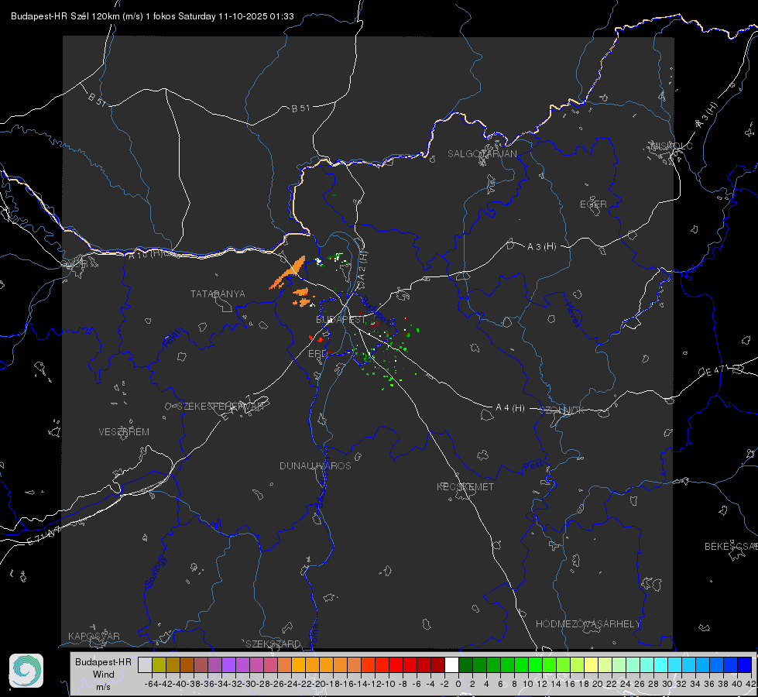Click the BUDAPEST city label on map

tap(341, 320)
